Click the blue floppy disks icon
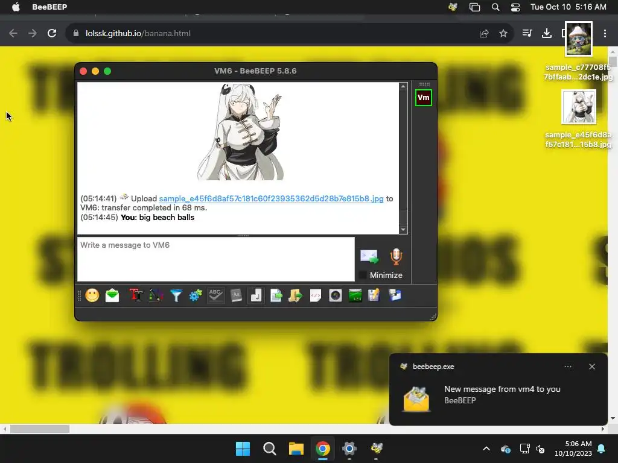Screen dimensions: 618x463 [395, 295]
